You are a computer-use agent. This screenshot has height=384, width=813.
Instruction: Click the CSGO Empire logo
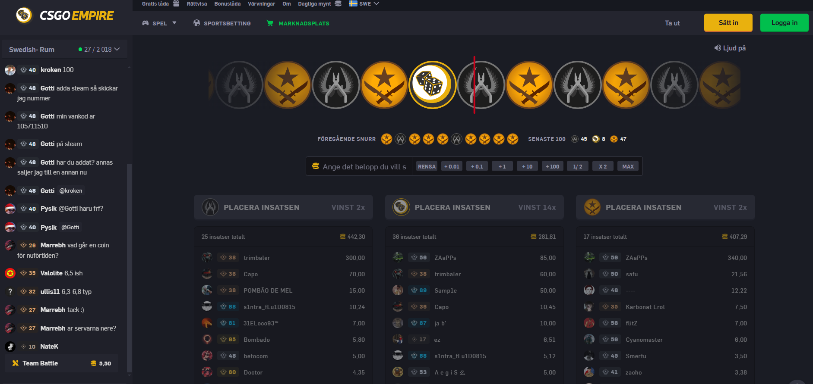click(65, 16)
